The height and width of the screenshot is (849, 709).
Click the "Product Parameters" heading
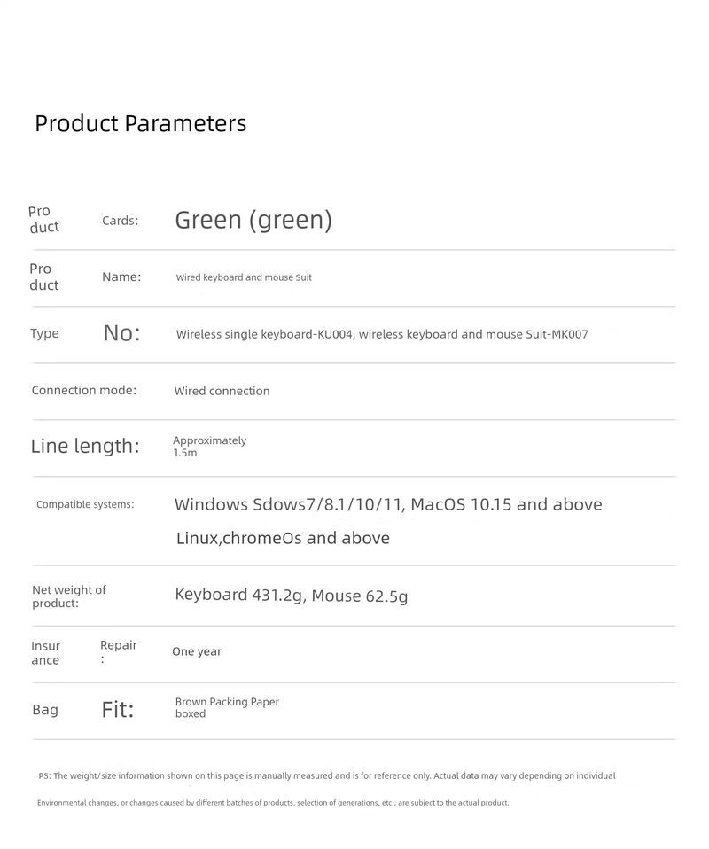point(140,123)
